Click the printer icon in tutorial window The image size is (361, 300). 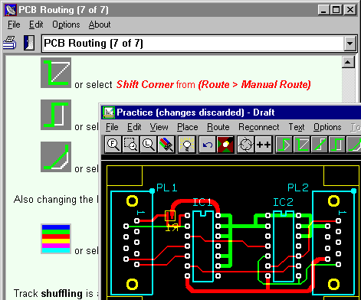10,43
